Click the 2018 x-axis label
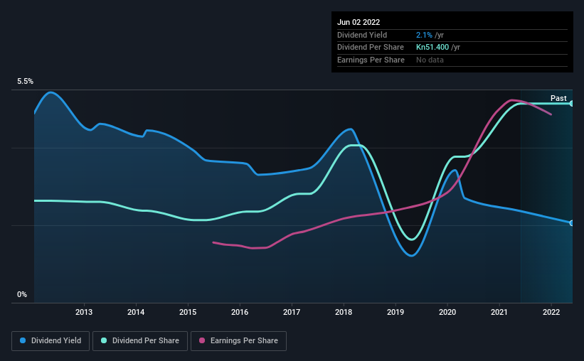Screen dimensions: 584x361 [x=344, y=312]
